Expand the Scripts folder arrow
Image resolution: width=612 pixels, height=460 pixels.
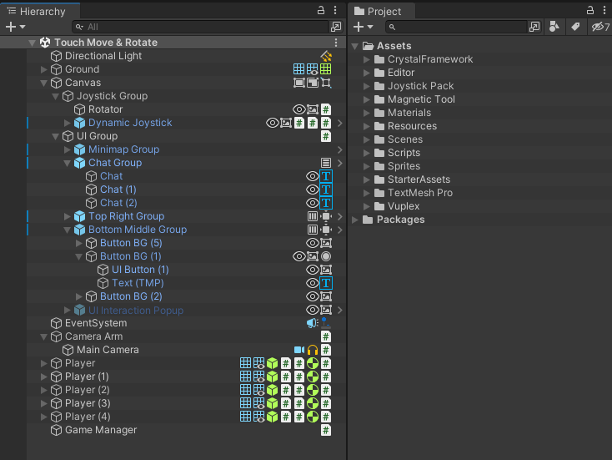click(x=366, y=153)
